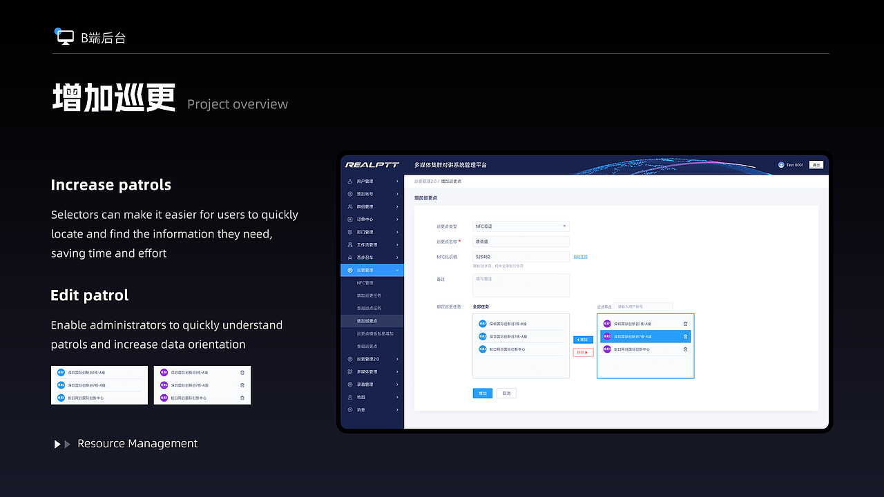Expand the 预加帐号 menu chevron
The width and height of the screenshot is (884, 497).
click(x=397, y=194)
